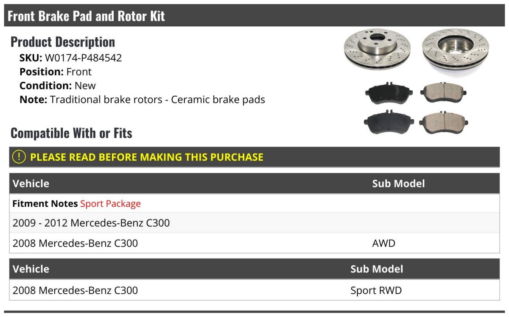Click the Sub Model header in the second table
This screenshot has width=509, height=317.
pyautogui.click(x=377, y=269)
